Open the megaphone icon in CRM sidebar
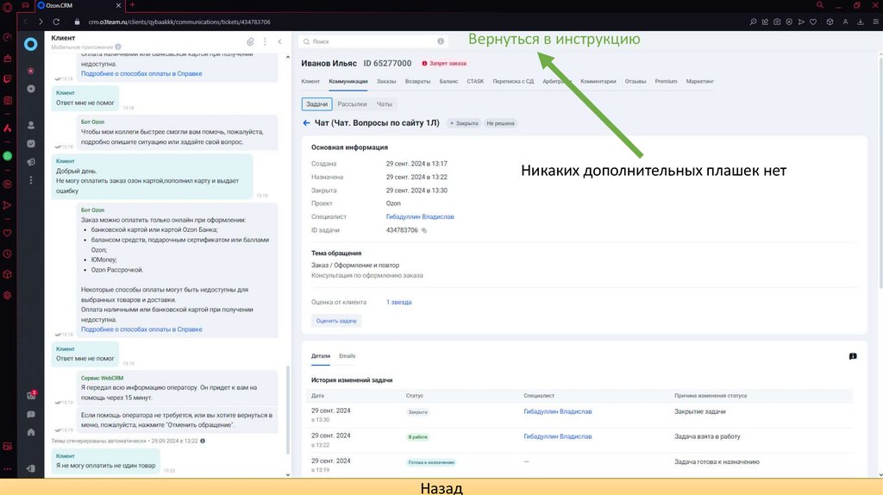 pyautogui.click(x=31, y=162)
